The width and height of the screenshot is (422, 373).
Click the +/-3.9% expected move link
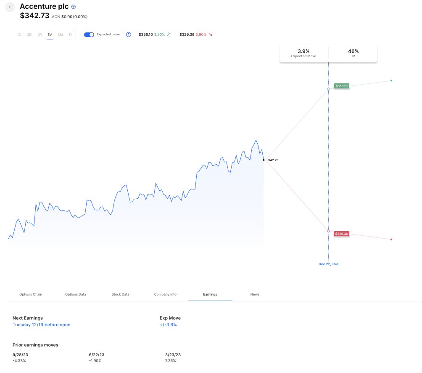pyautogui.click(x=168, y=325)
